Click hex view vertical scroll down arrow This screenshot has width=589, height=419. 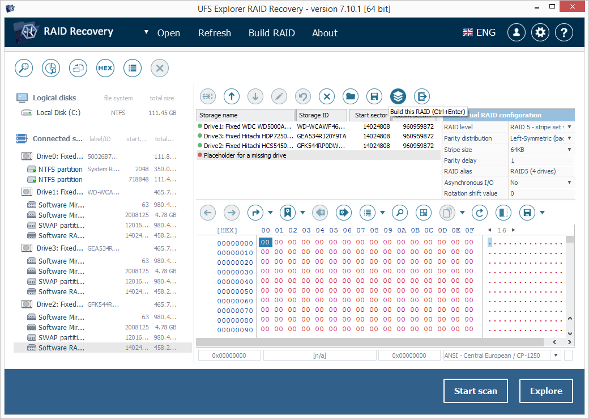click(x=570, y=333)
